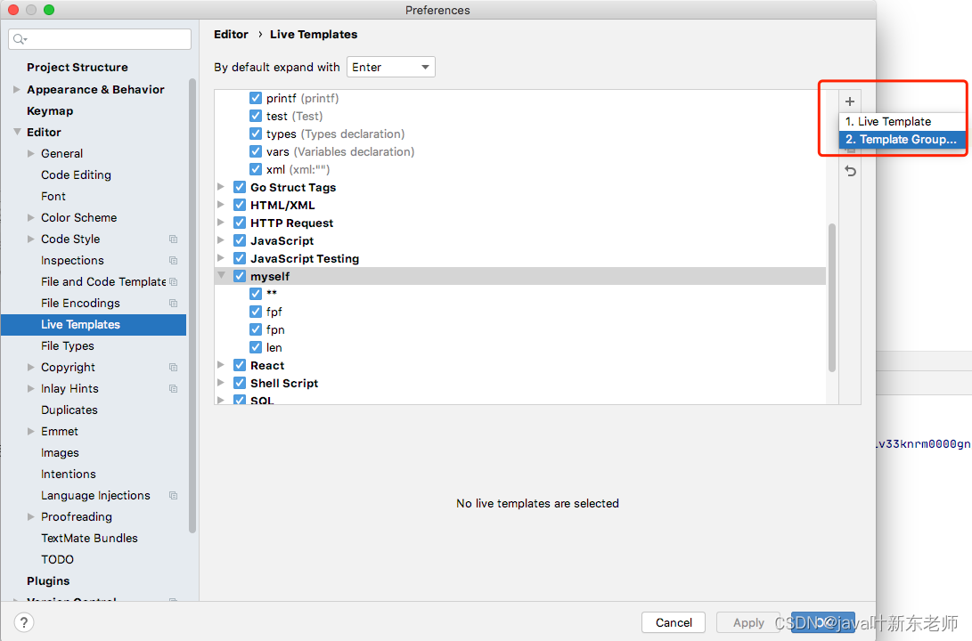Select the ** live template
The image size is (972, 641).
pos(272,294)
